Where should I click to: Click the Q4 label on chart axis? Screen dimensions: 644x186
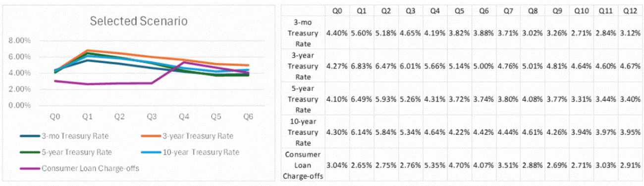point(184,118)
